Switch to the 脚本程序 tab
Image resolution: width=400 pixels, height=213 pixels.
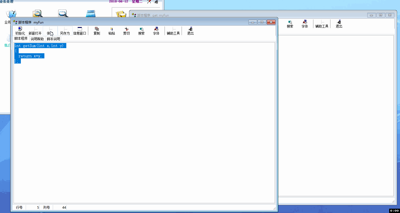pos(21,39)
